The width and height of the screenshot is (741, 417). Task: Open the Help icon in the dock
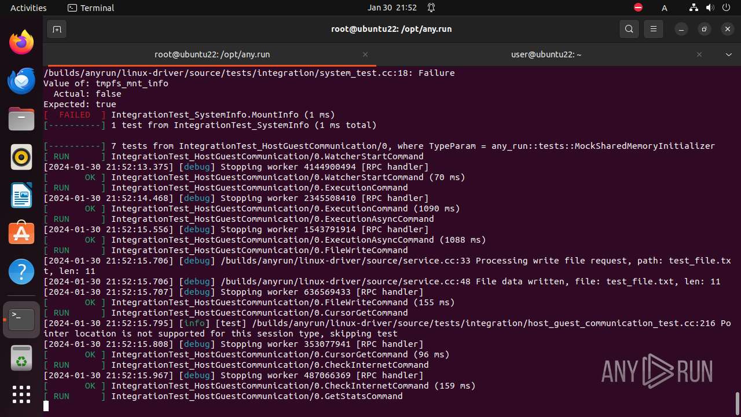[21, 272]
